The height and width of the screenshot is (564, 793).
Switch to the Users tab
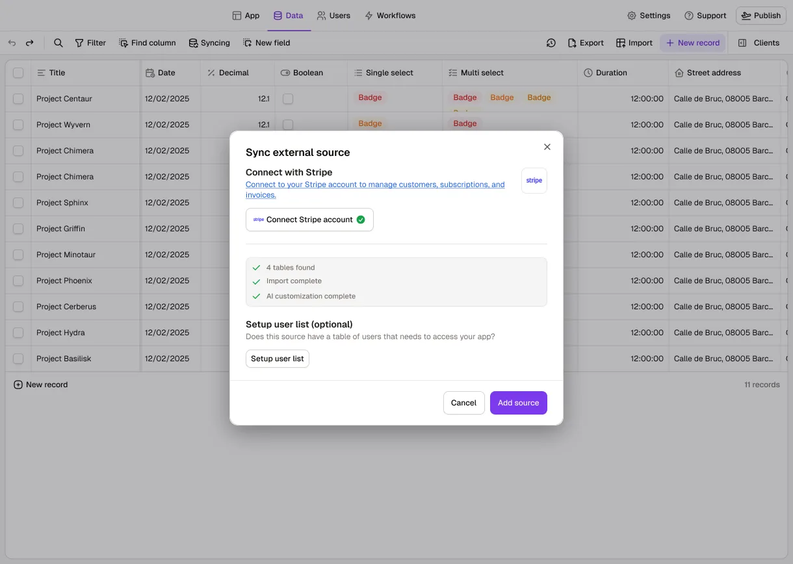pos(333,16)
